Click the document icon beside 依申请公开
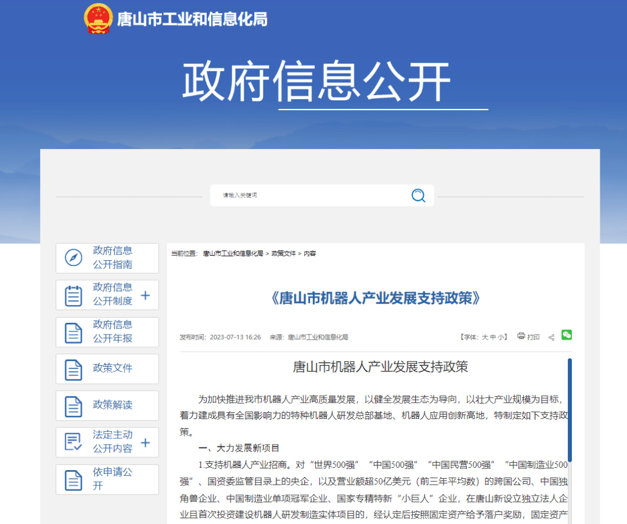The height and width of the screenshot is (524, 627). 73,479
